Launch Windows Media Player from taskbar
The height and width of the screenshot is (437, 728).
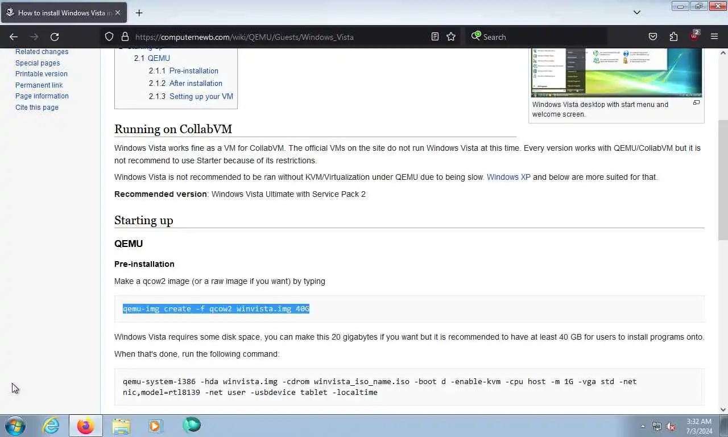[155, 426]
